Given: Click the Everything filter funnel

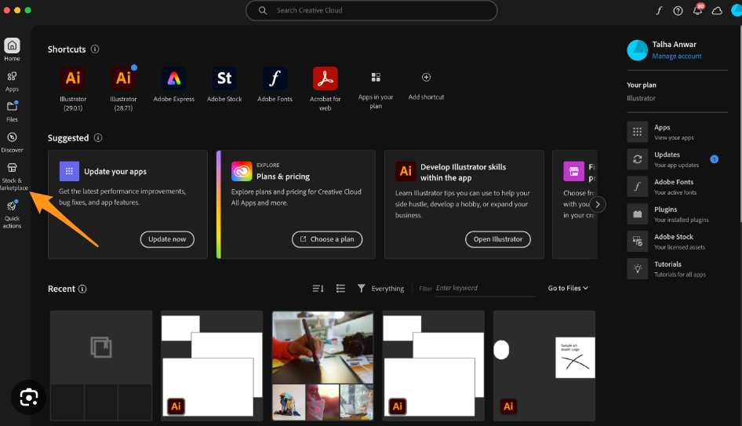Looking at the screenshot, I should click(361, 288).
